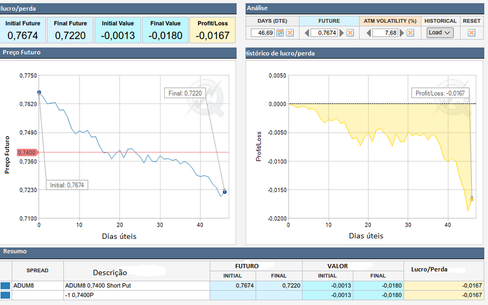Click the blue swatch beside -1 0,7400P row

(x=5, y=295)
